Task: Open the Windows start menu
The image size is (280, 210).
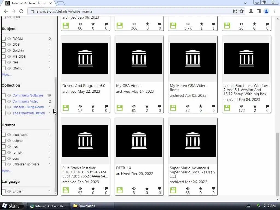Action: [11, 206]
